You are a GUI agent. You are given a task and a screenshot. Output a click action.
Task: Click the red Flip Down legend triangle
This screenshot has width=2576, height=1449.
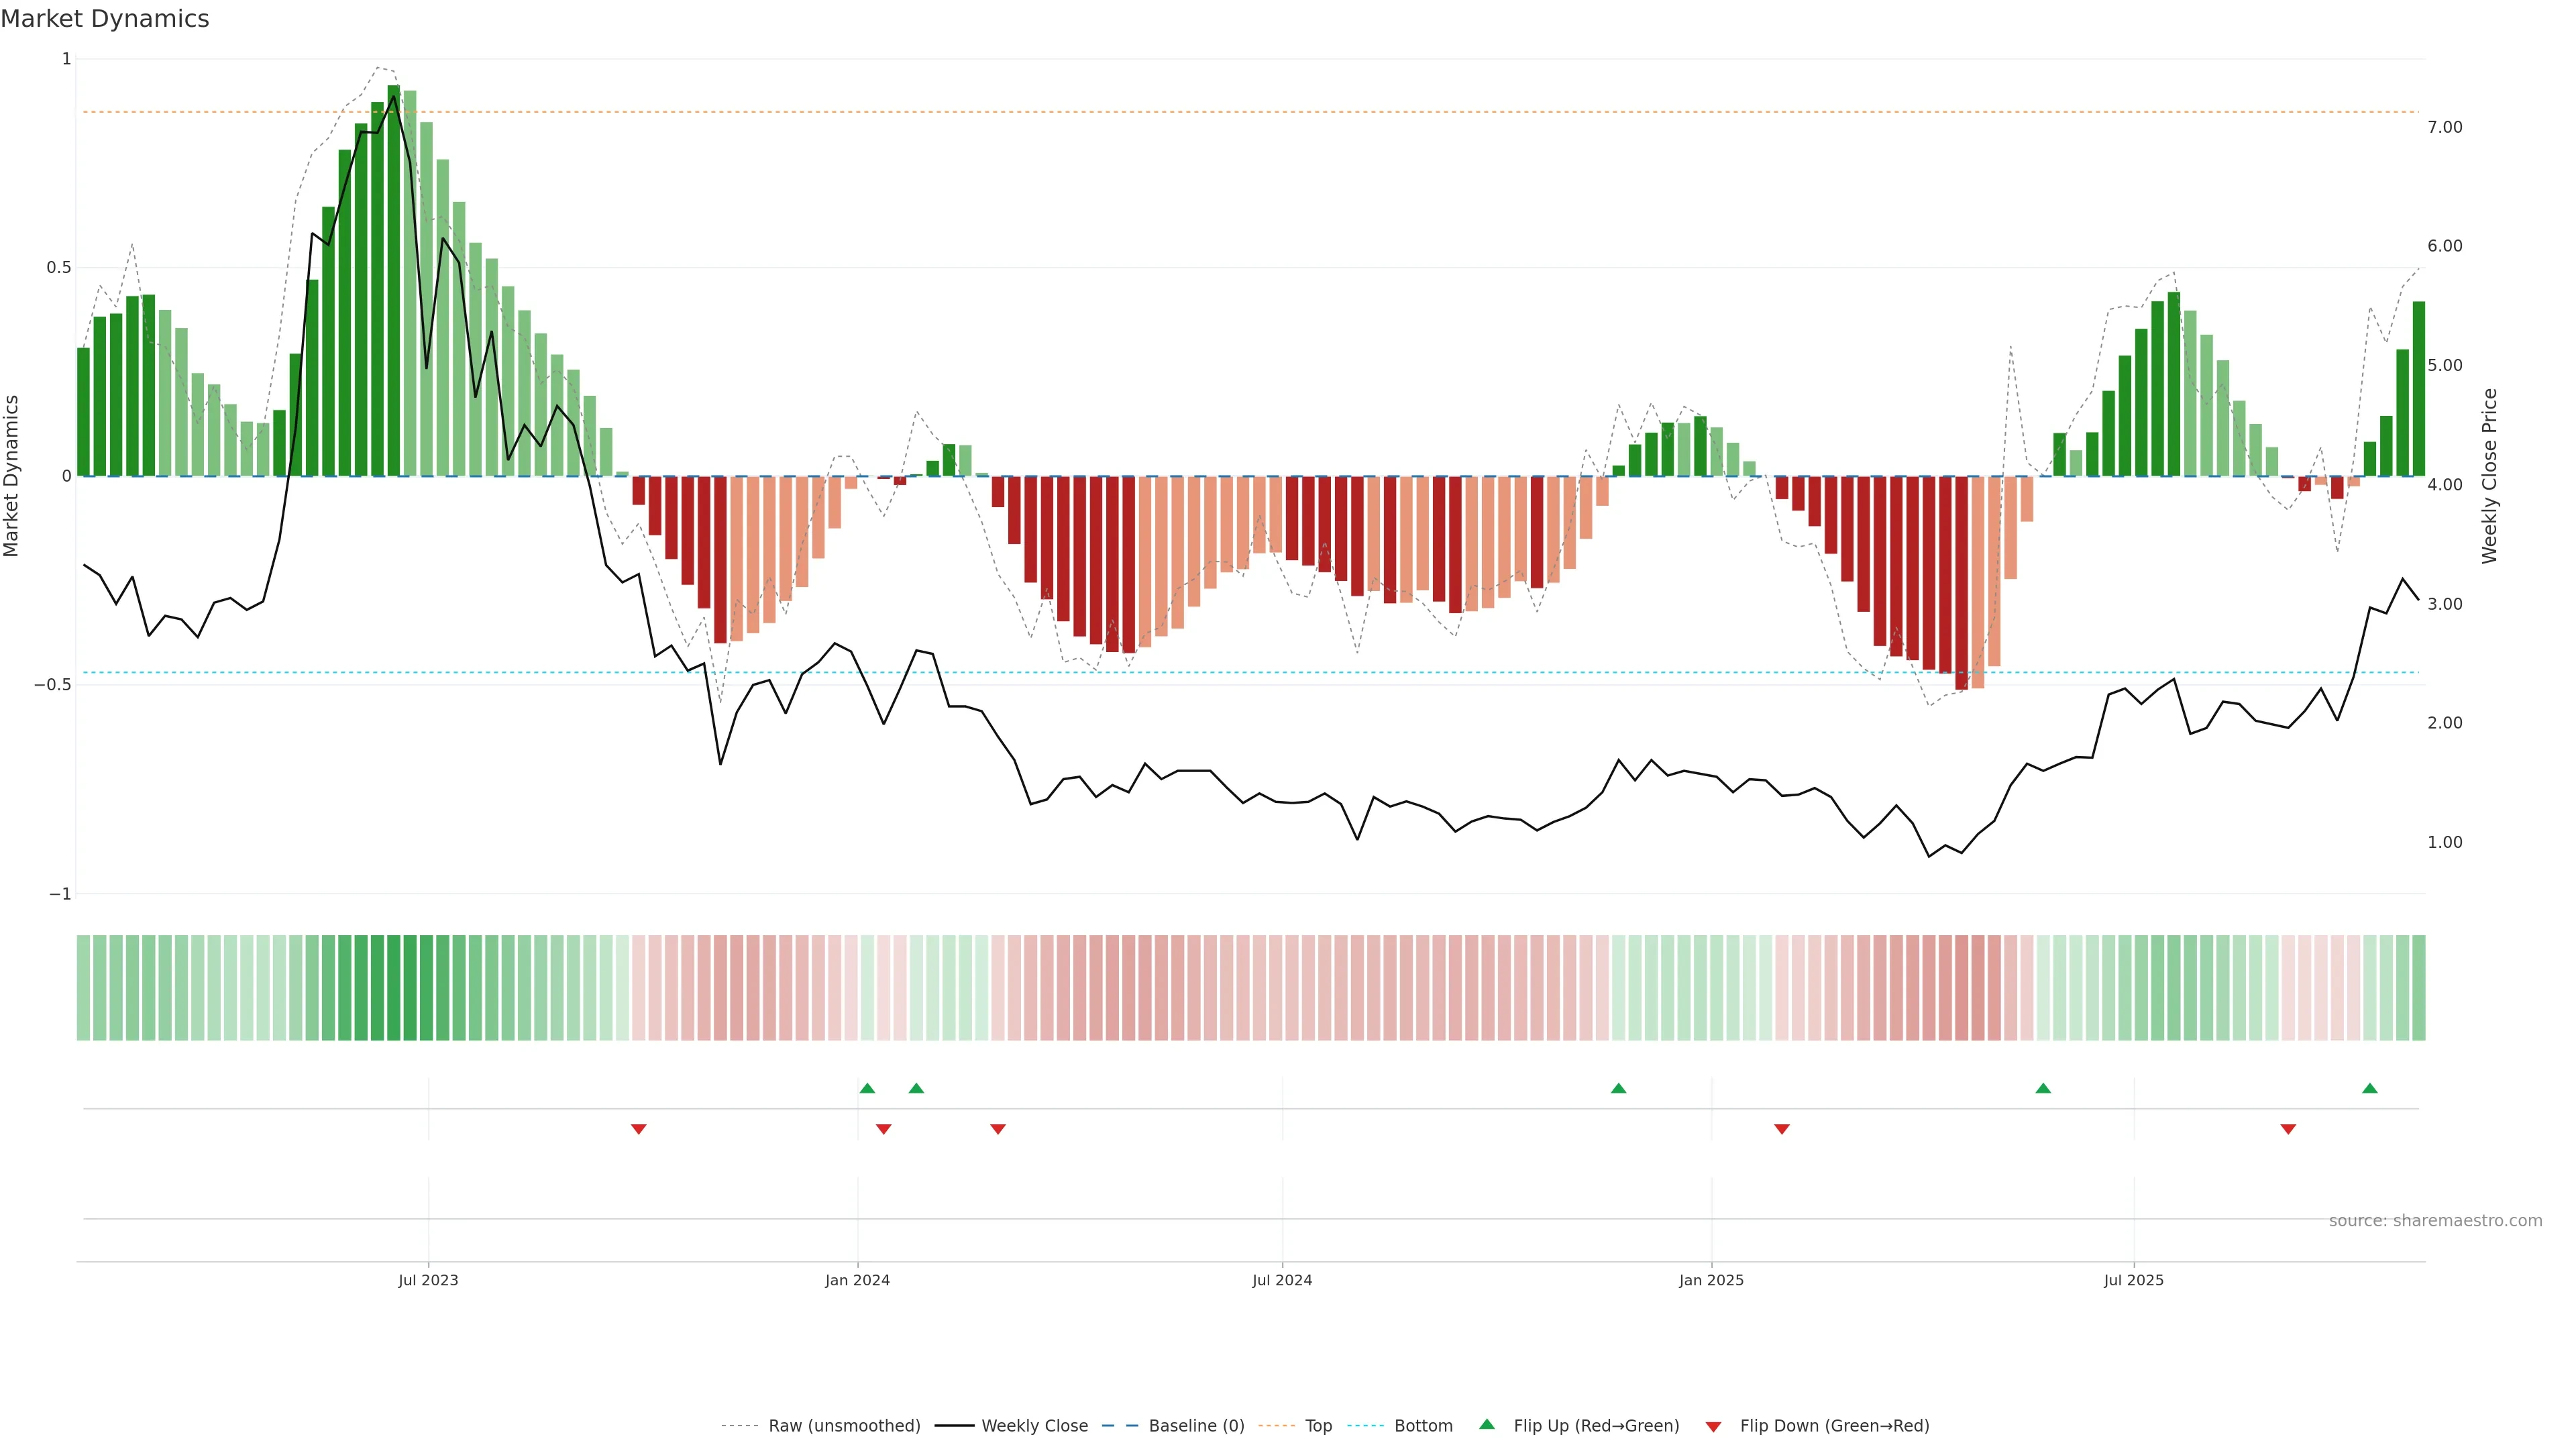click(x=1713, y=1426)
